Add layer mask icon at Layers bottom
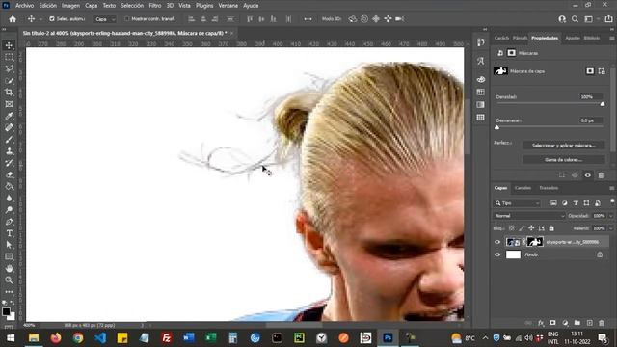The width and height of the screenshot is (617, 347). tap(552, 323)
